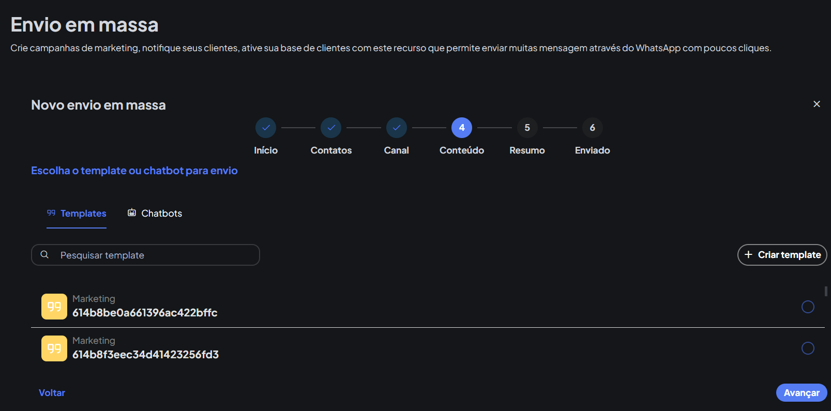This screenshot has height=411, width=831.
Task: Select the Canal step checkmark icon
Action: [x=397, y=128]
